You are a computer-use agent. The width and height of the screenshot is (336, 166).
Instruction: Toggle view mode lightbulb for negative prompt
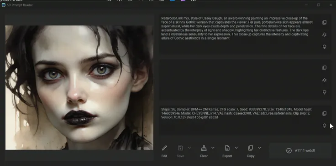325,92
